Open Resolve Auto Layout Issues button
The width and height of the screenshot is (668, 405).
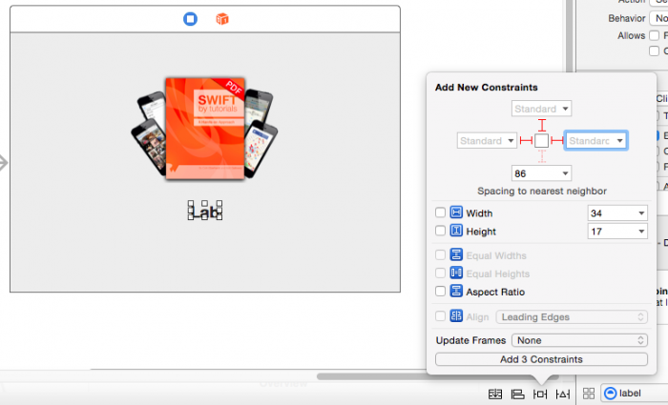tap(563, 394)
